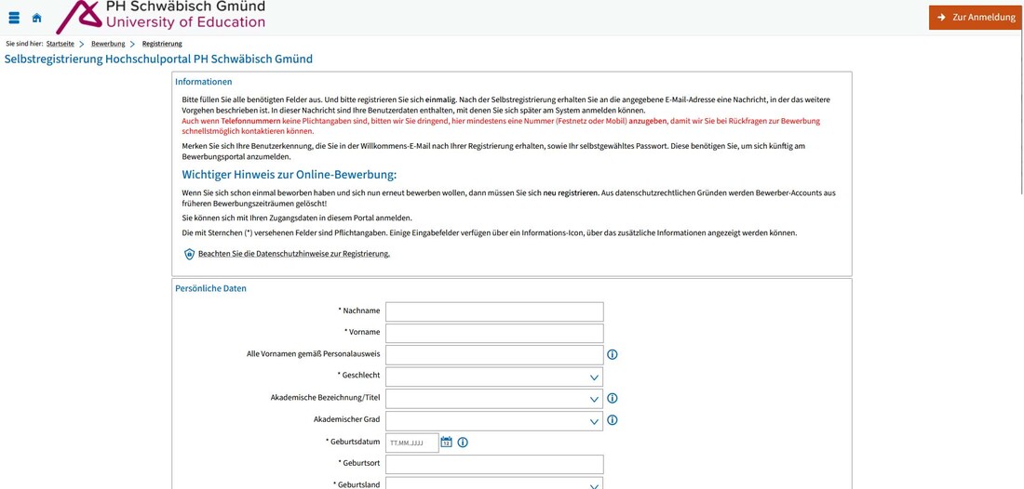Focus the Geburtsdatum date field
Viewport: 1024px width, 489px height.
tap(412, 443)
